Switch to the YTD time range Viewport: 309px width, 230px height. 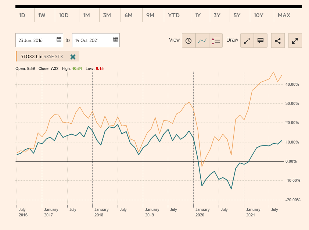tap(174, 15)
